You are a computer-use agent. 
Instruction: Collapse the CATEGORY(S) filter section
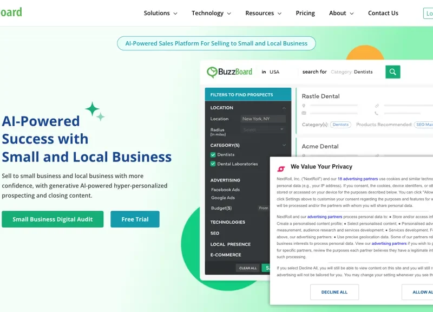[284, 145]
